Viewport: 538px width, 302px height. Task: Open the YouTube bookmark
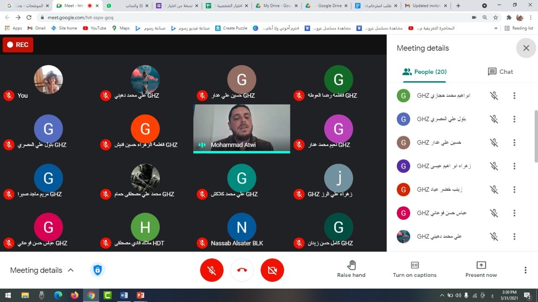point(95,28)
